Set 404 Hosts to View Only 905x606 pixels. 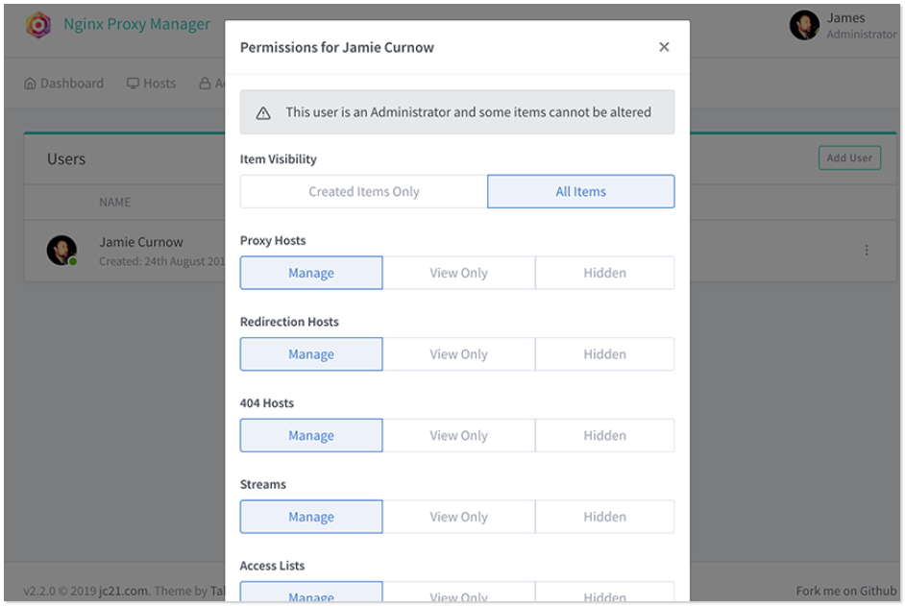[458, 435]
